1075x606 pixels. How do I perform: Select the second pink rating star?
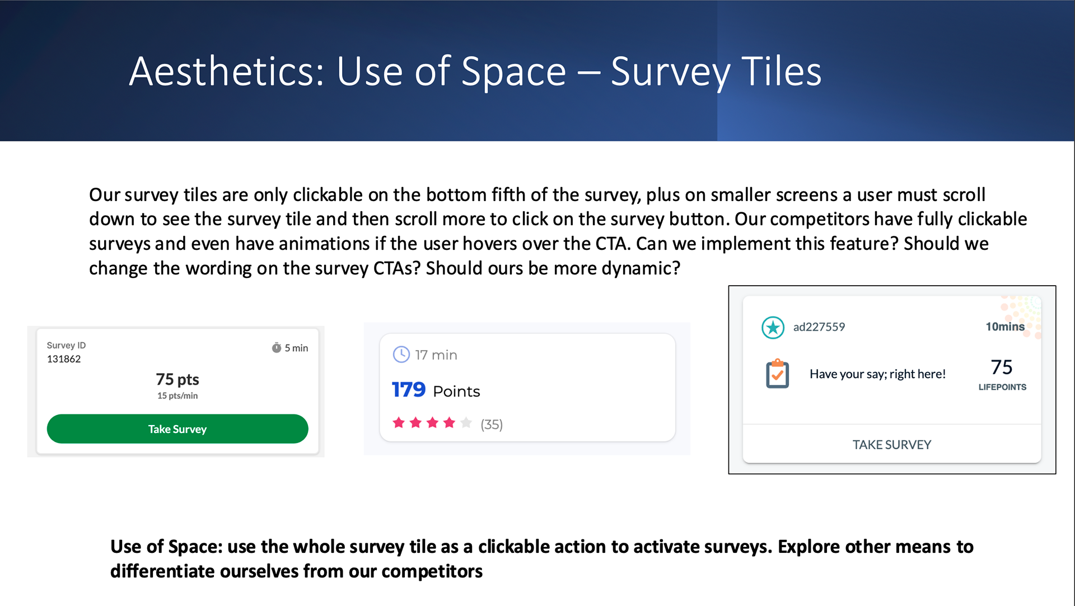coord(415,423)
